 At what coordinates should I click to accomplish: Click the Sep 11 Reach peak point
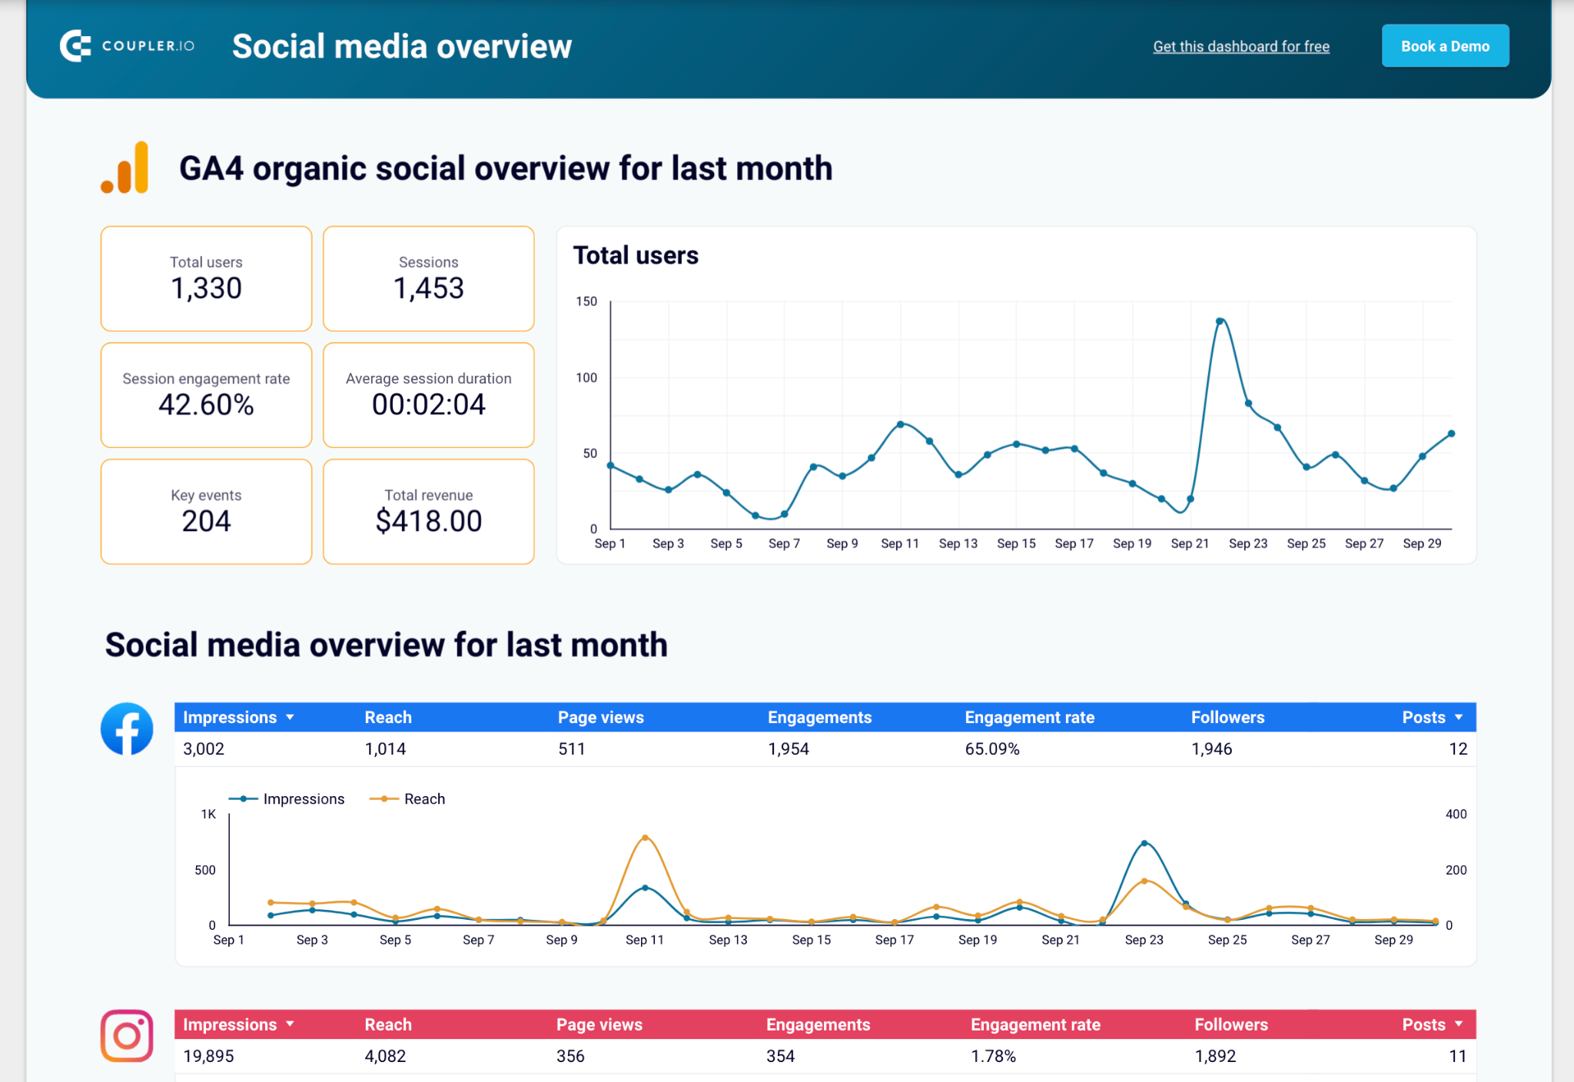click(645, 838)
